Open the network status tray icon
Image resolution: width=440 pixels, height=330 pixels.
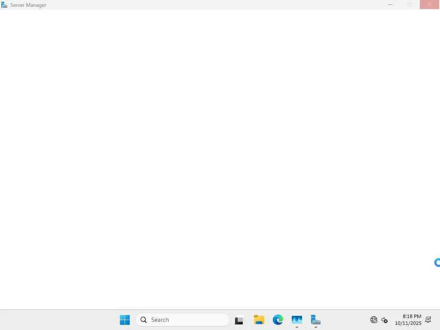point(374,320)
